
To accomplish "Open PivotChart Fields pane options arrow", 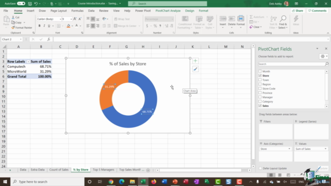I will coord(317,49).
